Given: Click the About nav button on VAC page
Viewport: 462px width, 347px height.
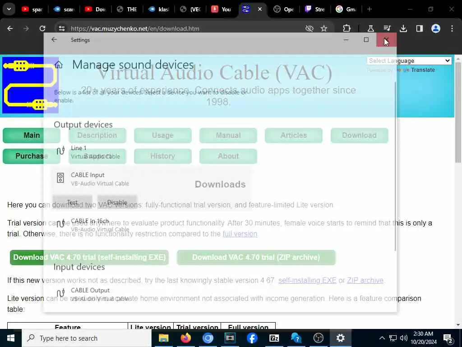Looking at the screenshot, I should (x=228, y=156).
